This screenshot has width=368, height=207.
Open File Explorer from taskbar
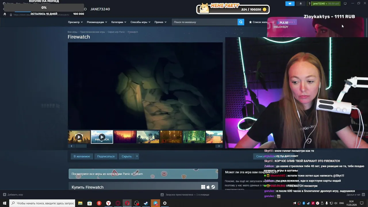[80, 203]
